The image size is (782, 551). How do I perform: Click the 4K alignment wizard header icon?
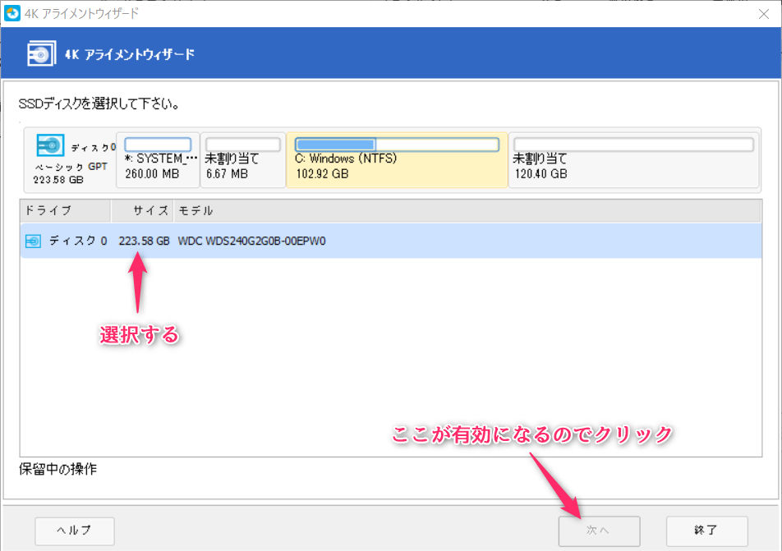tap(41, 54)
